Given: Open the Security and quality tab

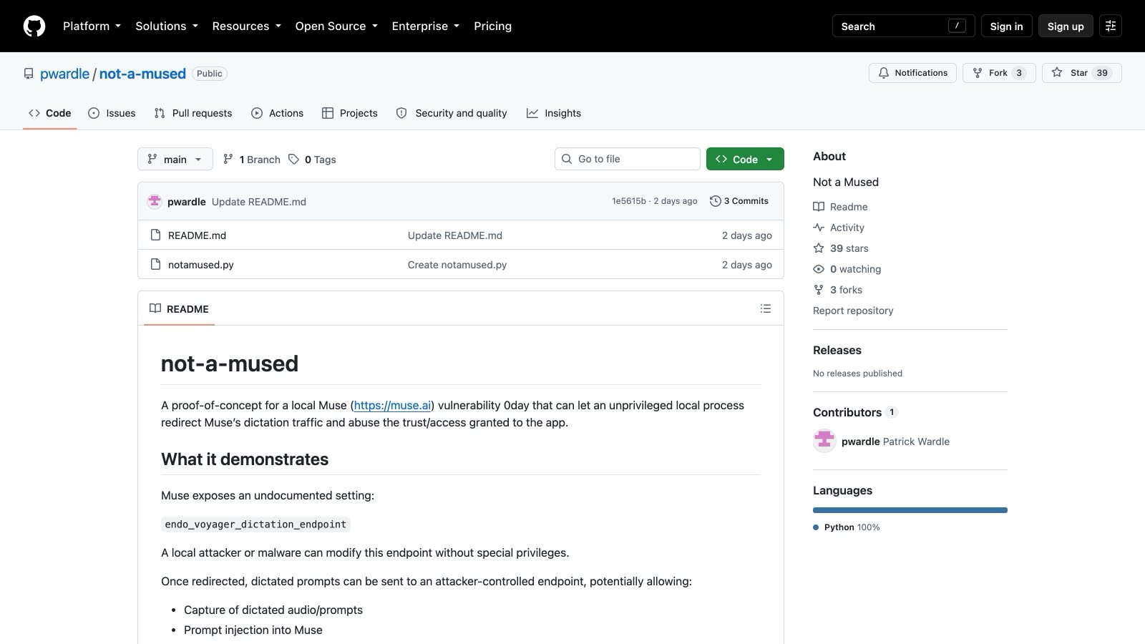Looking at the screenshot, I should pyautogui.click(x=452, y=113).
